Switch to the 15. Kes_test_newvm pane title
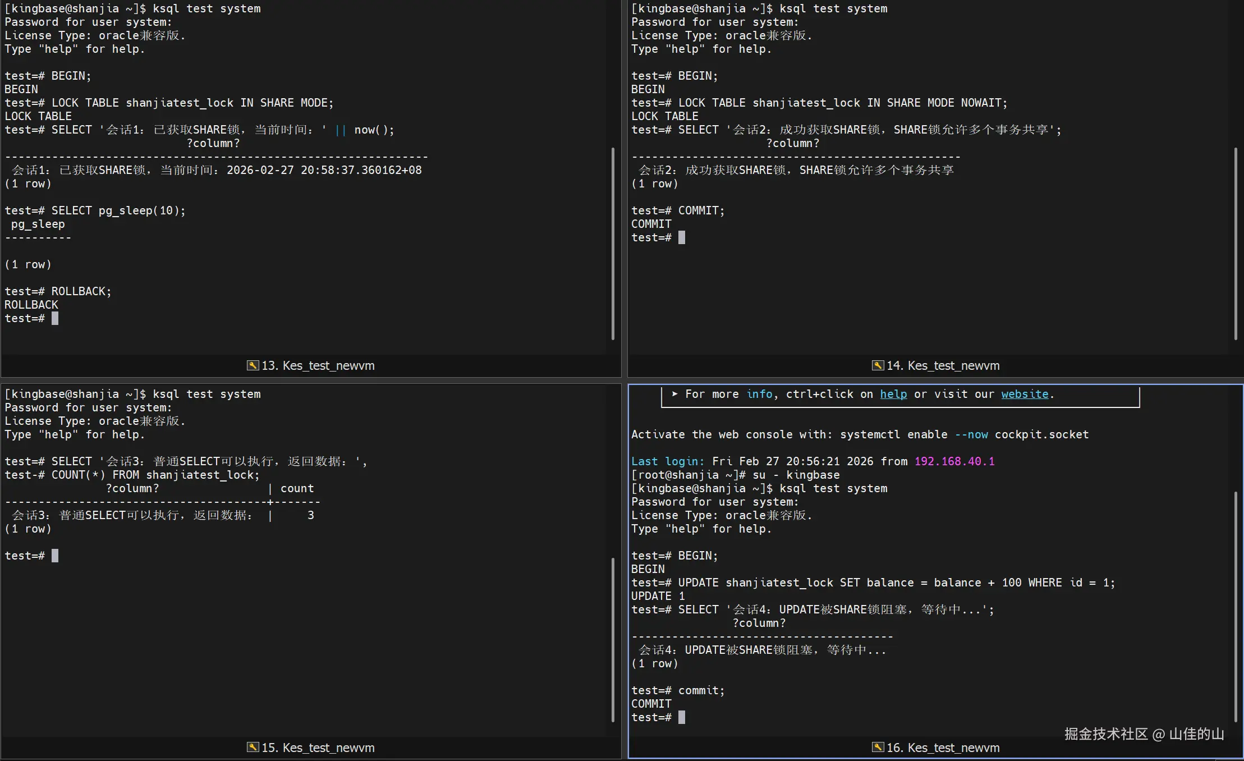The image size is (1244, 761). (x=318, y=748)
